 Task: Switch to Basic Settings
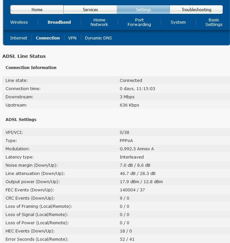(214, 22)
